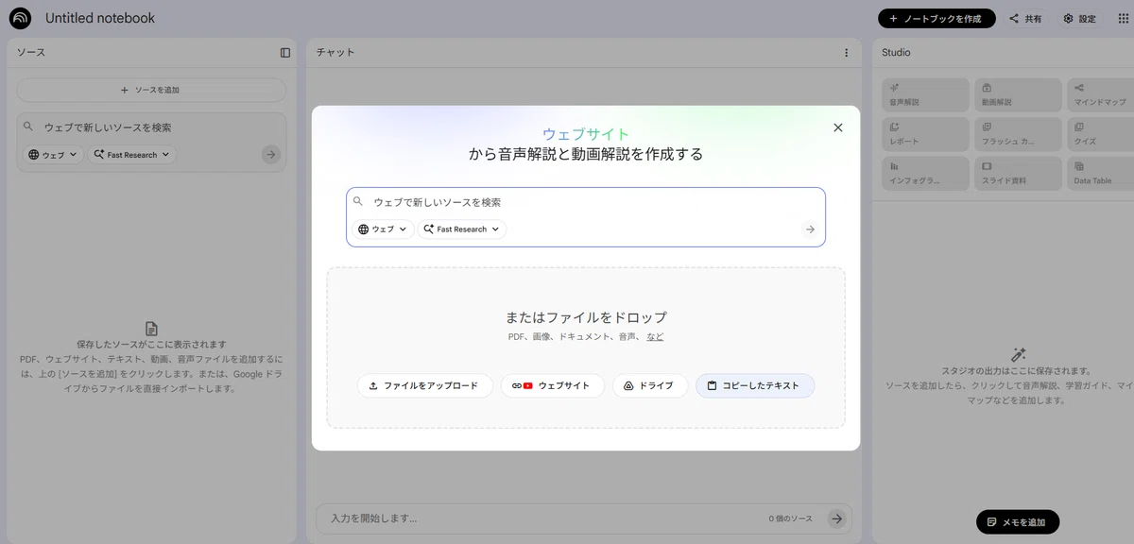The width and height of the screenshot is (1134, 544).
Task: Send chat message arrow button
Action: coord(836,518)
